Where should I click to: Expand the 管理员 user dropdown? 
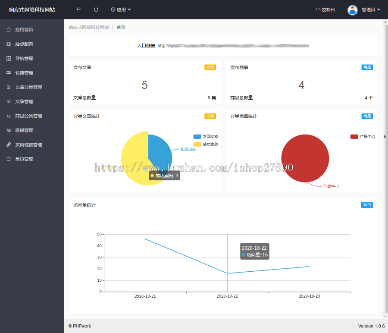379,9
